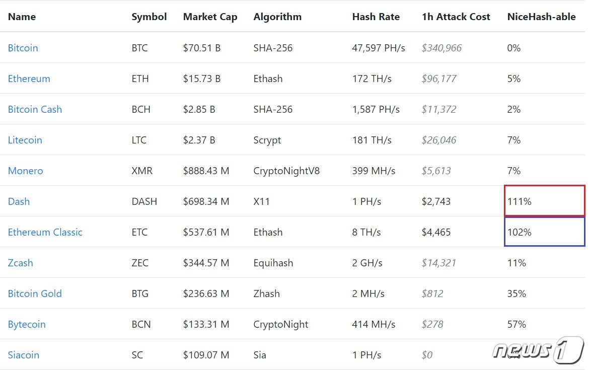The width and height of the screenshot is (589, 370).
Task: Open the Siacoin link
Action: pyautogui.click(x=24, y=355)
